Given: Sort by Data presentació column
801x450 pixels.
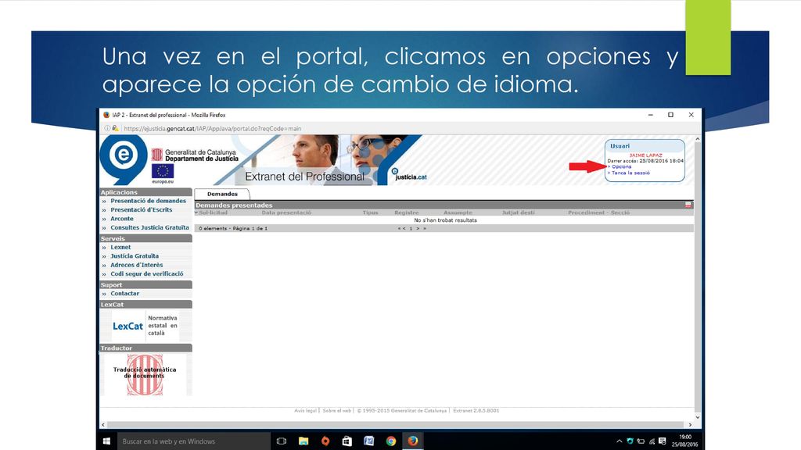Looking at the screenshot, I should [286, 212].
